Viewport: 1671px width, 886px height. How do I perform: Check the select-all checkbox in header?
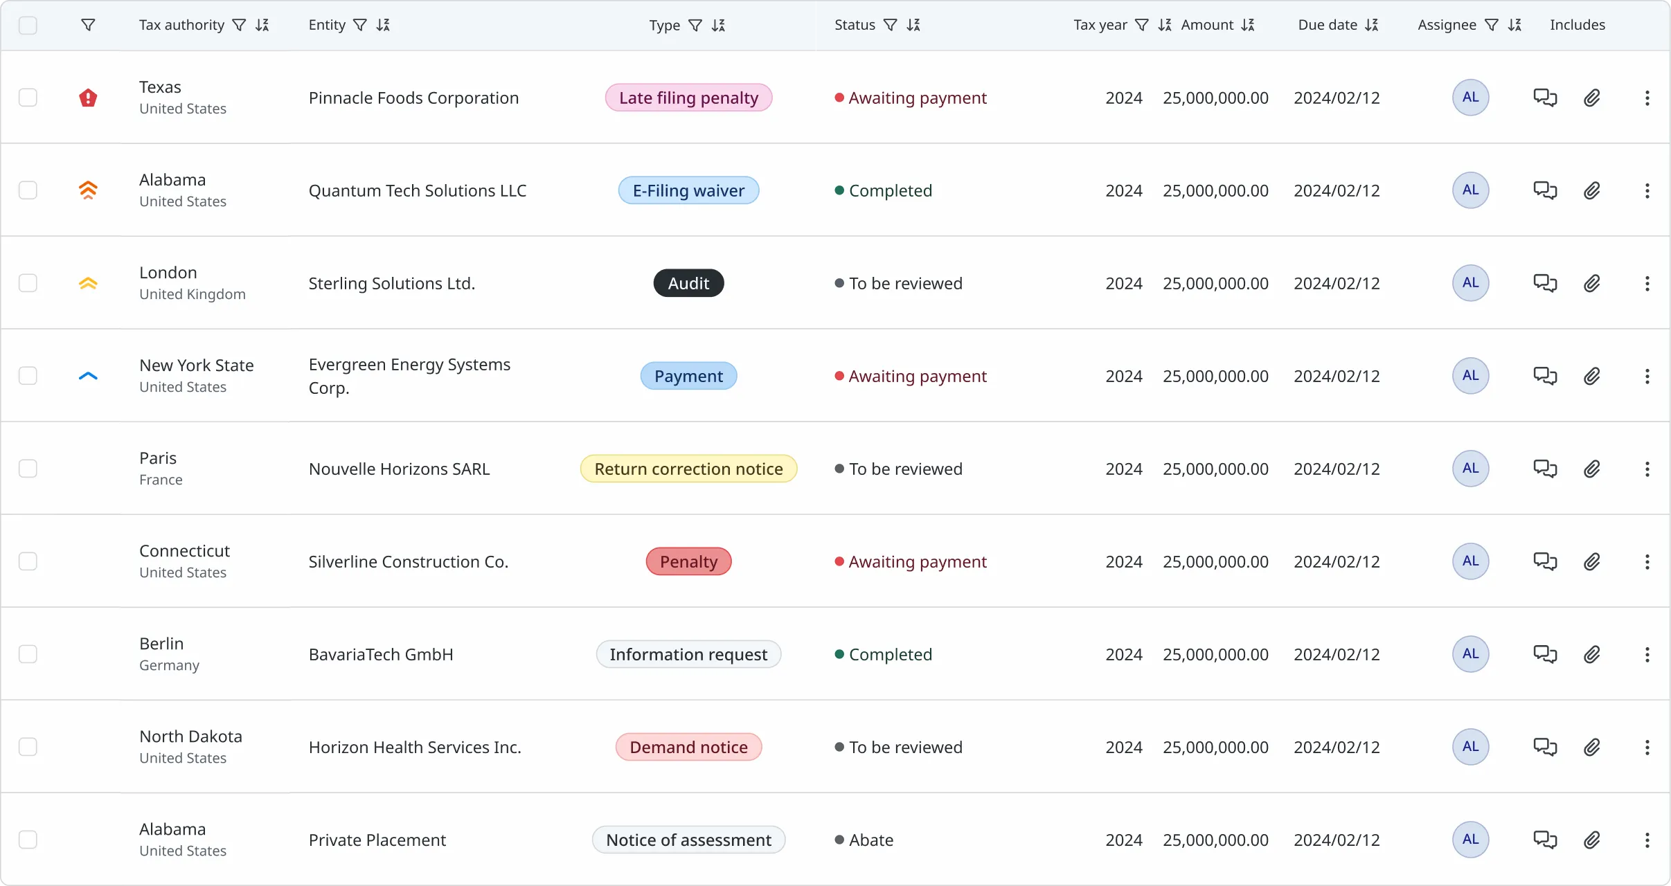28,26
